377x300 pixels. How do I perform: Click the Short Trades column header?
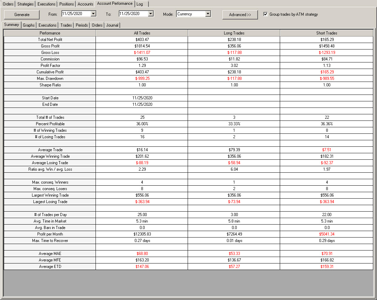[327, 33]
